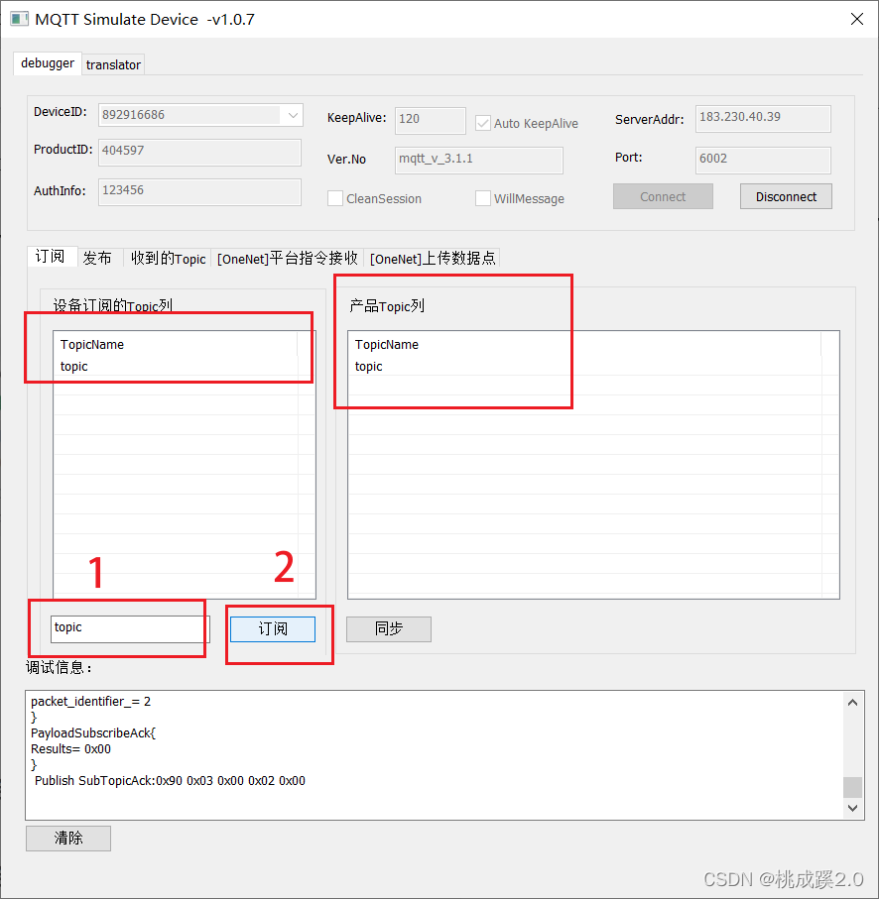The width and height of the screenshot is (879, 899).
Task: Click the Connect button
Action: pos(663,196)
